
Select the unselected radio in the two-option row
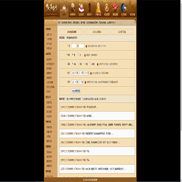pos(78,55)
